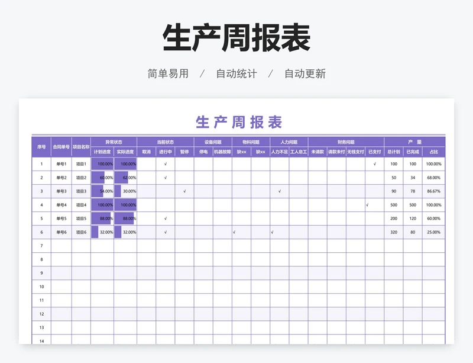Click the 进行中 checkmark in row 单号5
Image resolution: width=473 pixels, height=363 pixels.
click(x=166, y=219)
